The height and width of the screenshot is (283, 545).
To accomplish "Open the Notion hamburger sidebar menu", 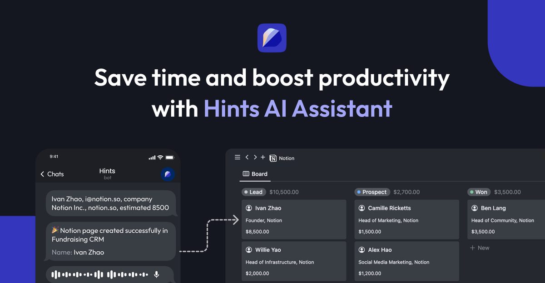I will (x=237, y=158).
